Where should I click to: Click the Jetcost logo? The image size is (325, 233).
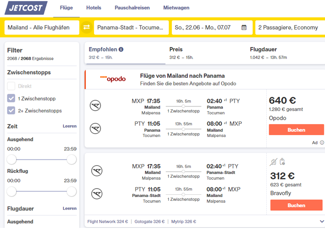(x=26, y=8)
